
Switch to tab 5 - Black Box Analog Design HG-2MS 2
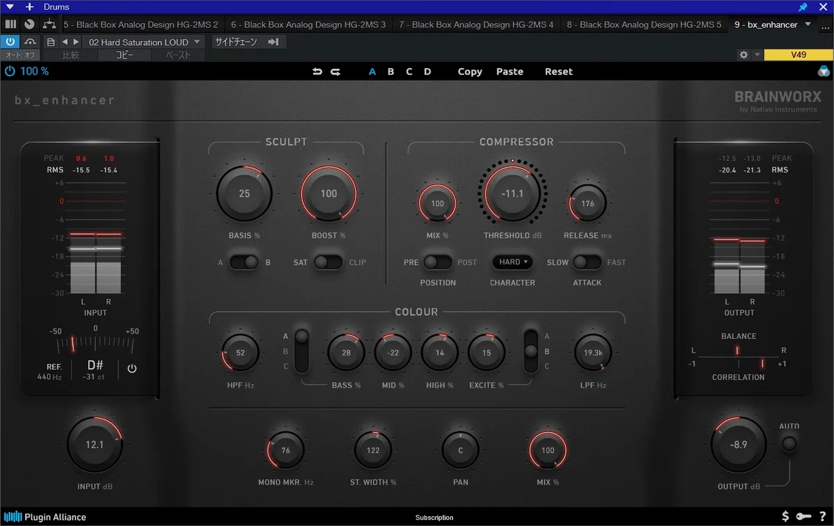click(140, 24)
